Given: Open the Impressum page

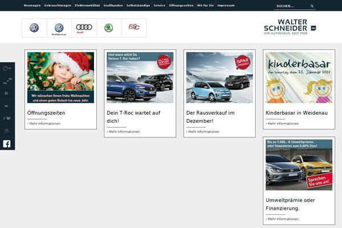Looking at the screenshot, I should pos(226,6).
